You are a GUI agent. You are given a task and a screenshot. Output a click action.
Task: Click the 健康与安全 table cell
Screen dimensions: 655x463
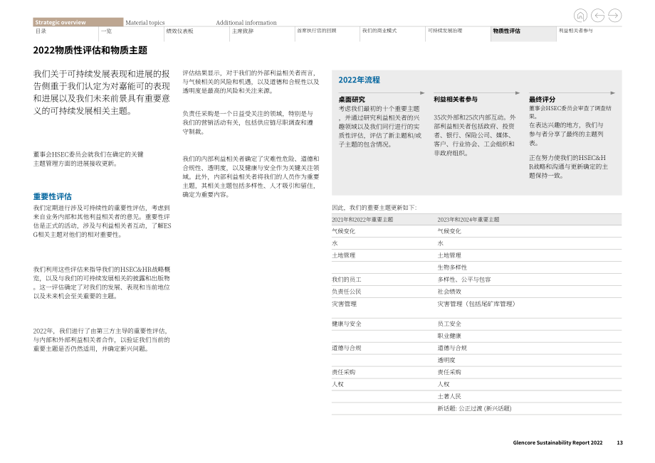pos(346,324)
